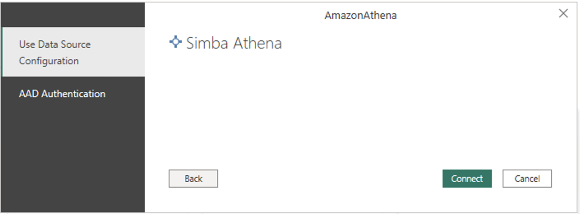Confirm connection using the green Connect button
This screenshot has height=214, width=580.
[x=467, y=179]
